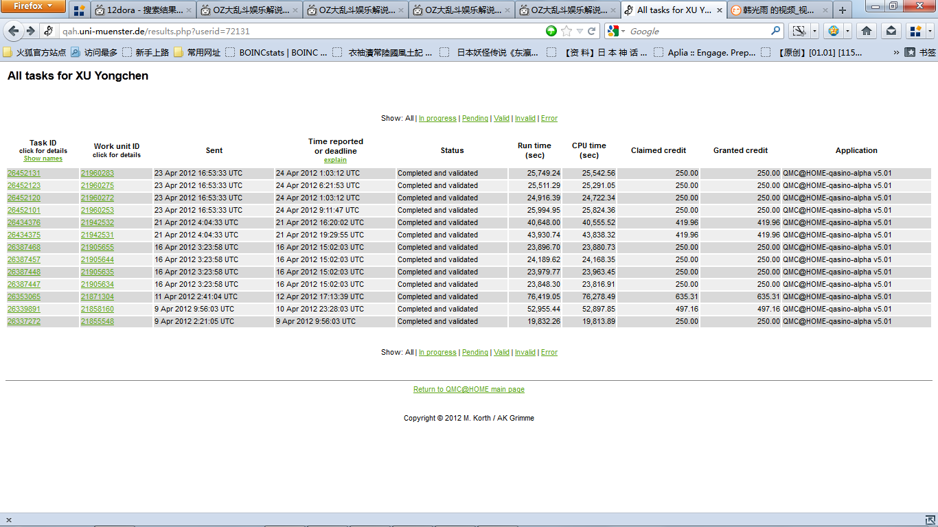Click the green circular arrow icon in address bar

[551, 31]
